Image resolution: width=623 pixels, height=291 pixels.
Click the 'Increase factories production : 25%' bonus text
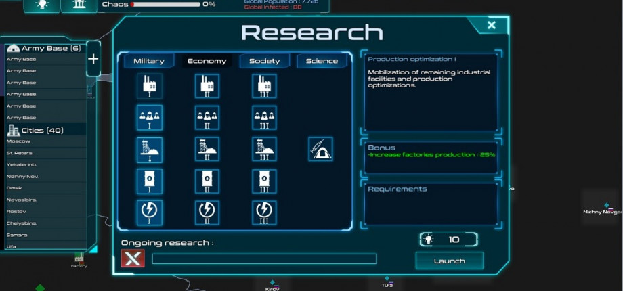coord(431,155)
